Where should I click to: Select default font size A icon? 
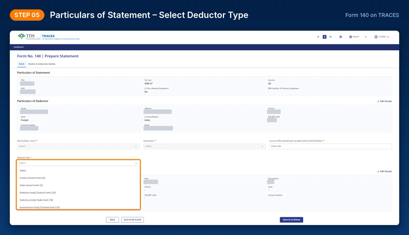pos(324,37)
